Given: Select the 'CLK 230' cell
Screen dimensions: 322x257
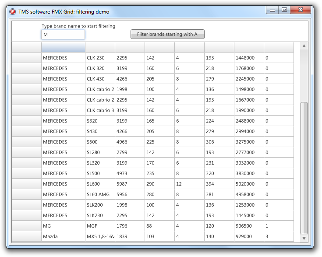Looking at the screenshot, I should [100, 58].
